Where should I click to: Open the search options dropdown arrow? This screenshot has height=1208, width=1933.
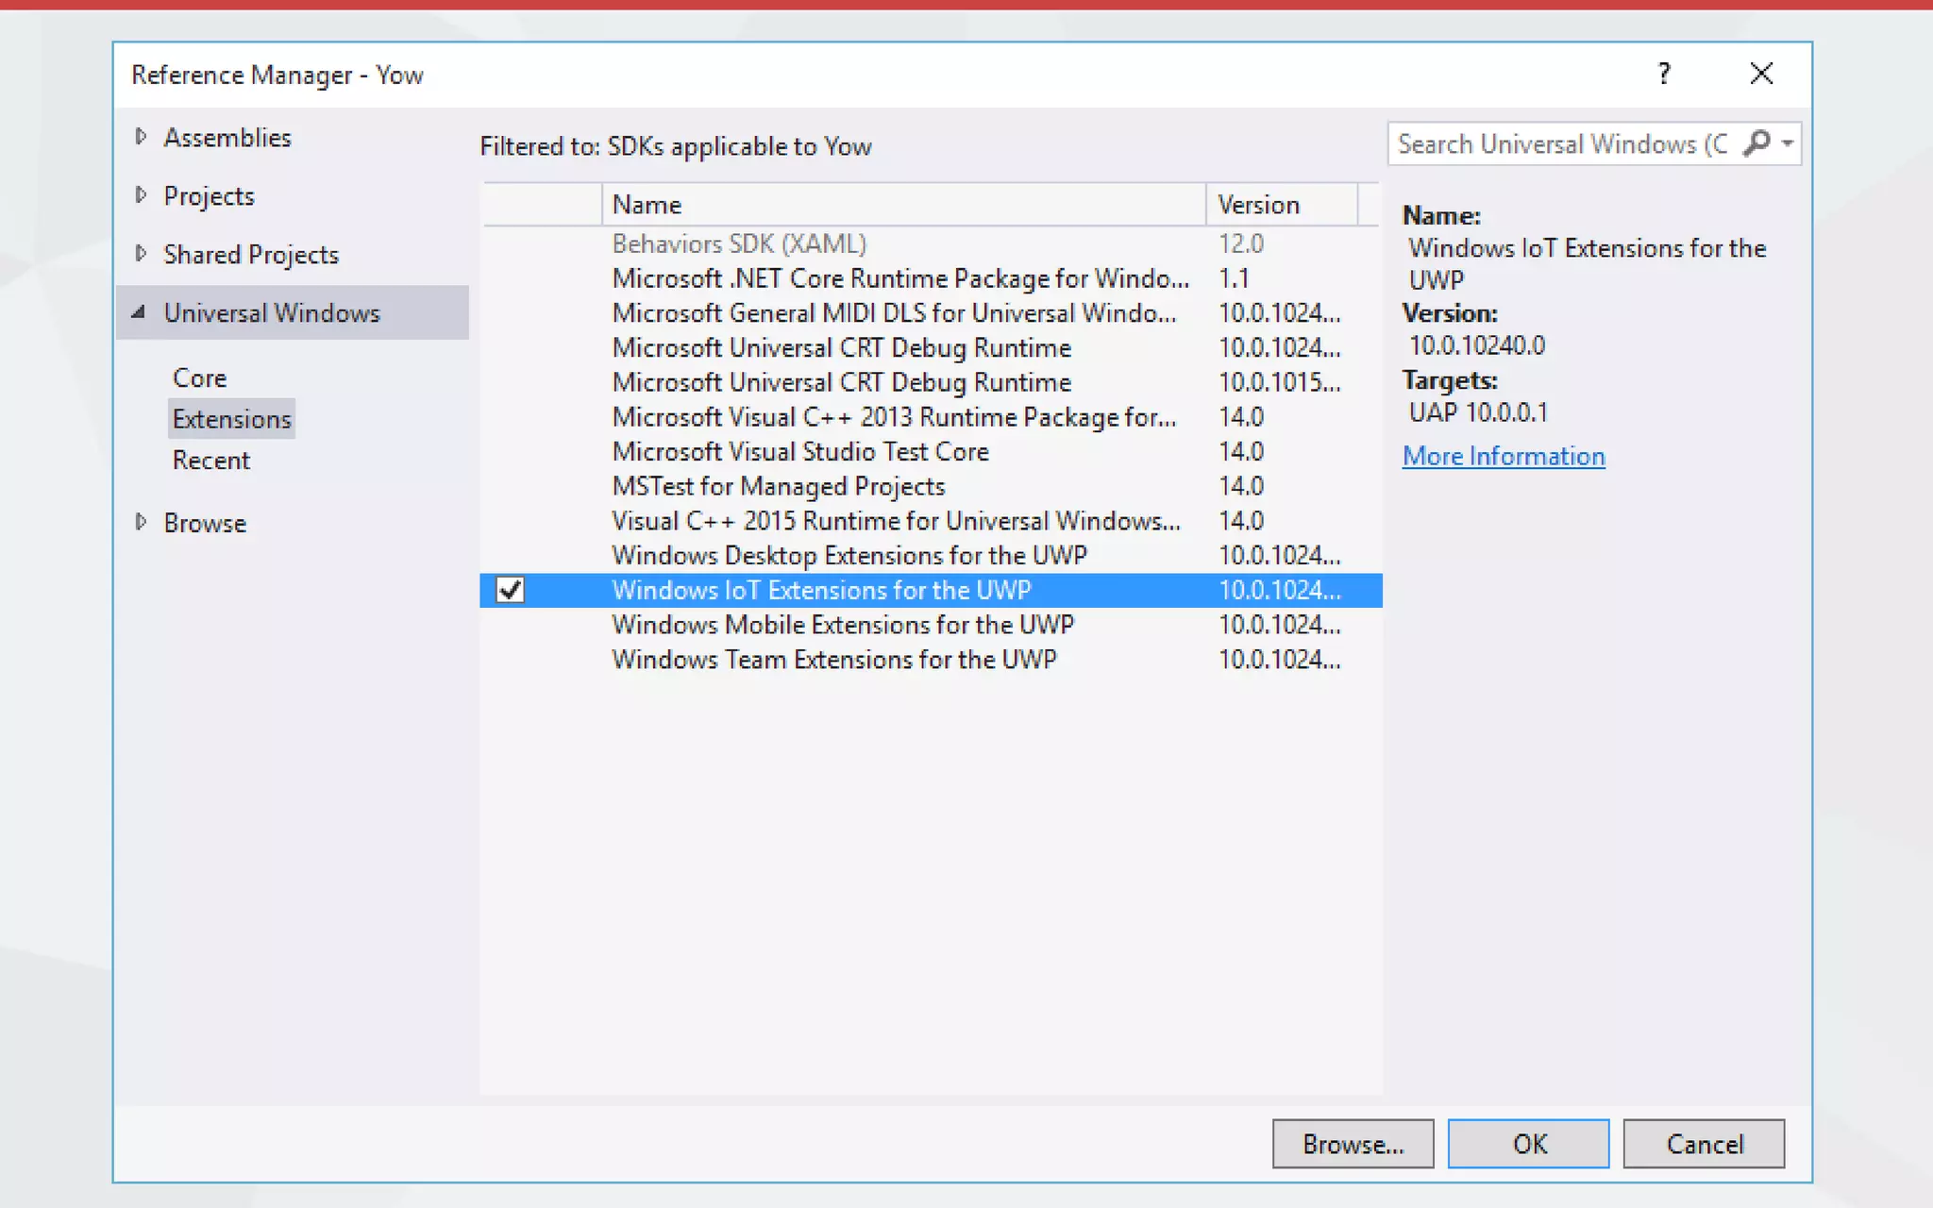click(1788, 143)
